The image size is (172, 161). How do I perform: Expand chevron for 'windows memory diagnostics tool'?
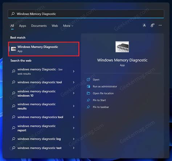point(74,117)
